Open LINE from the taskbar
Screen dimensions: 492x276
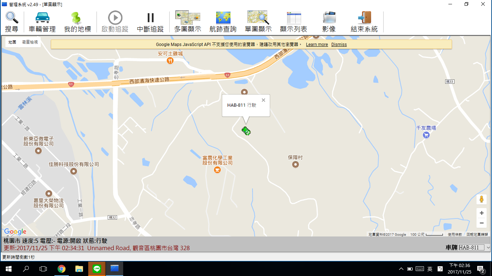[97, 268]
